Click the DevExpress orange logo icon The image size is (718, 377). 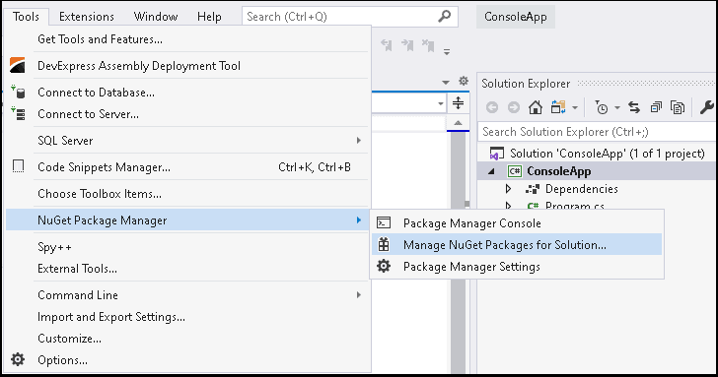pyautogui.click(x=18, y=65)
